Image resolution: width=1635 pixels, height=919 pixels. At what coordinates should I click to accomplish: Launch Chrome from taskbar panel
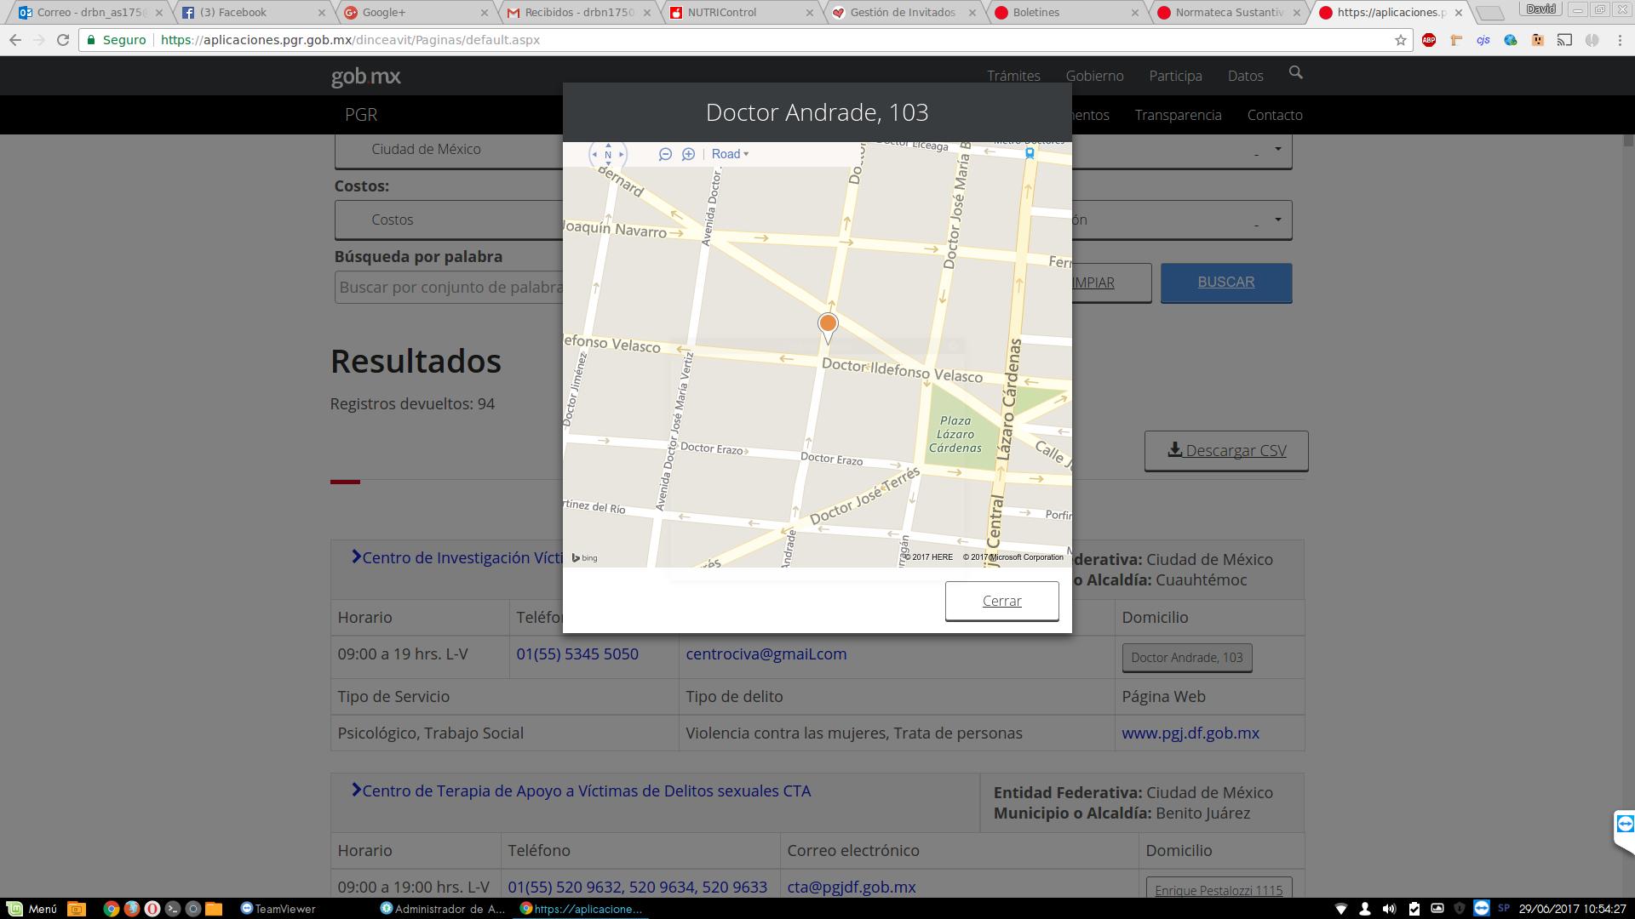pos(111,909)
